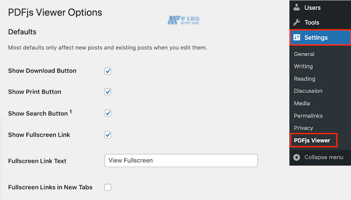Open the Media settings page
351x200 pixels.
tap(302, 103)
